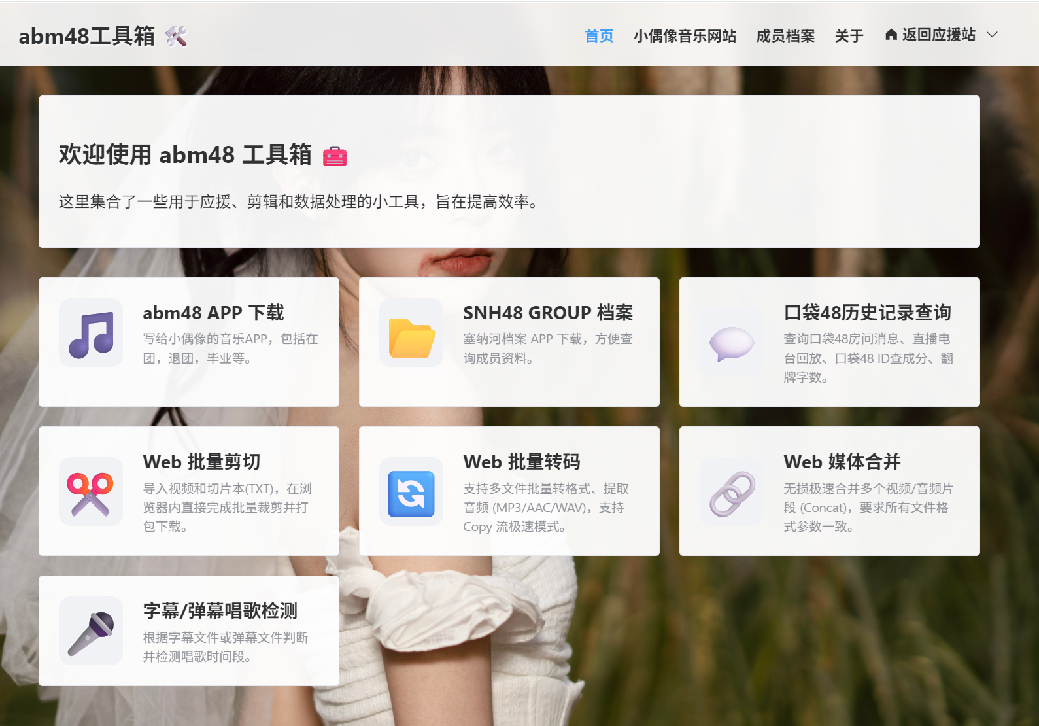Open the 口袋48历史记录查询 card title
This screenshot has width=1039, height=726.
(x=867, y=313)
